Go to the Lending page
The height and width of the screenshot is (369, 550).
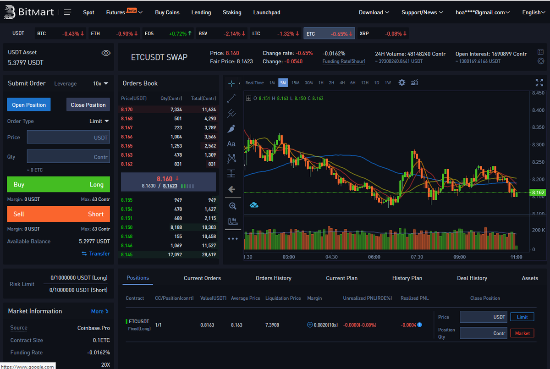click(x=201, y=12)
